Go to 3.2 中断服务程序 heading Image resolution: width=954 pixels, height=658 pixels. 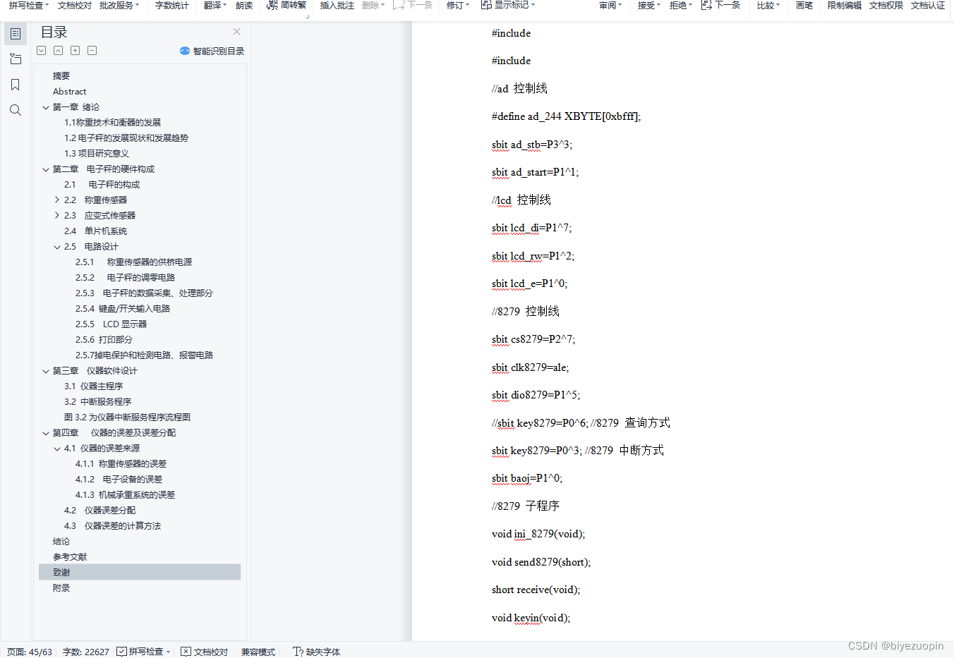click(98, 402)
